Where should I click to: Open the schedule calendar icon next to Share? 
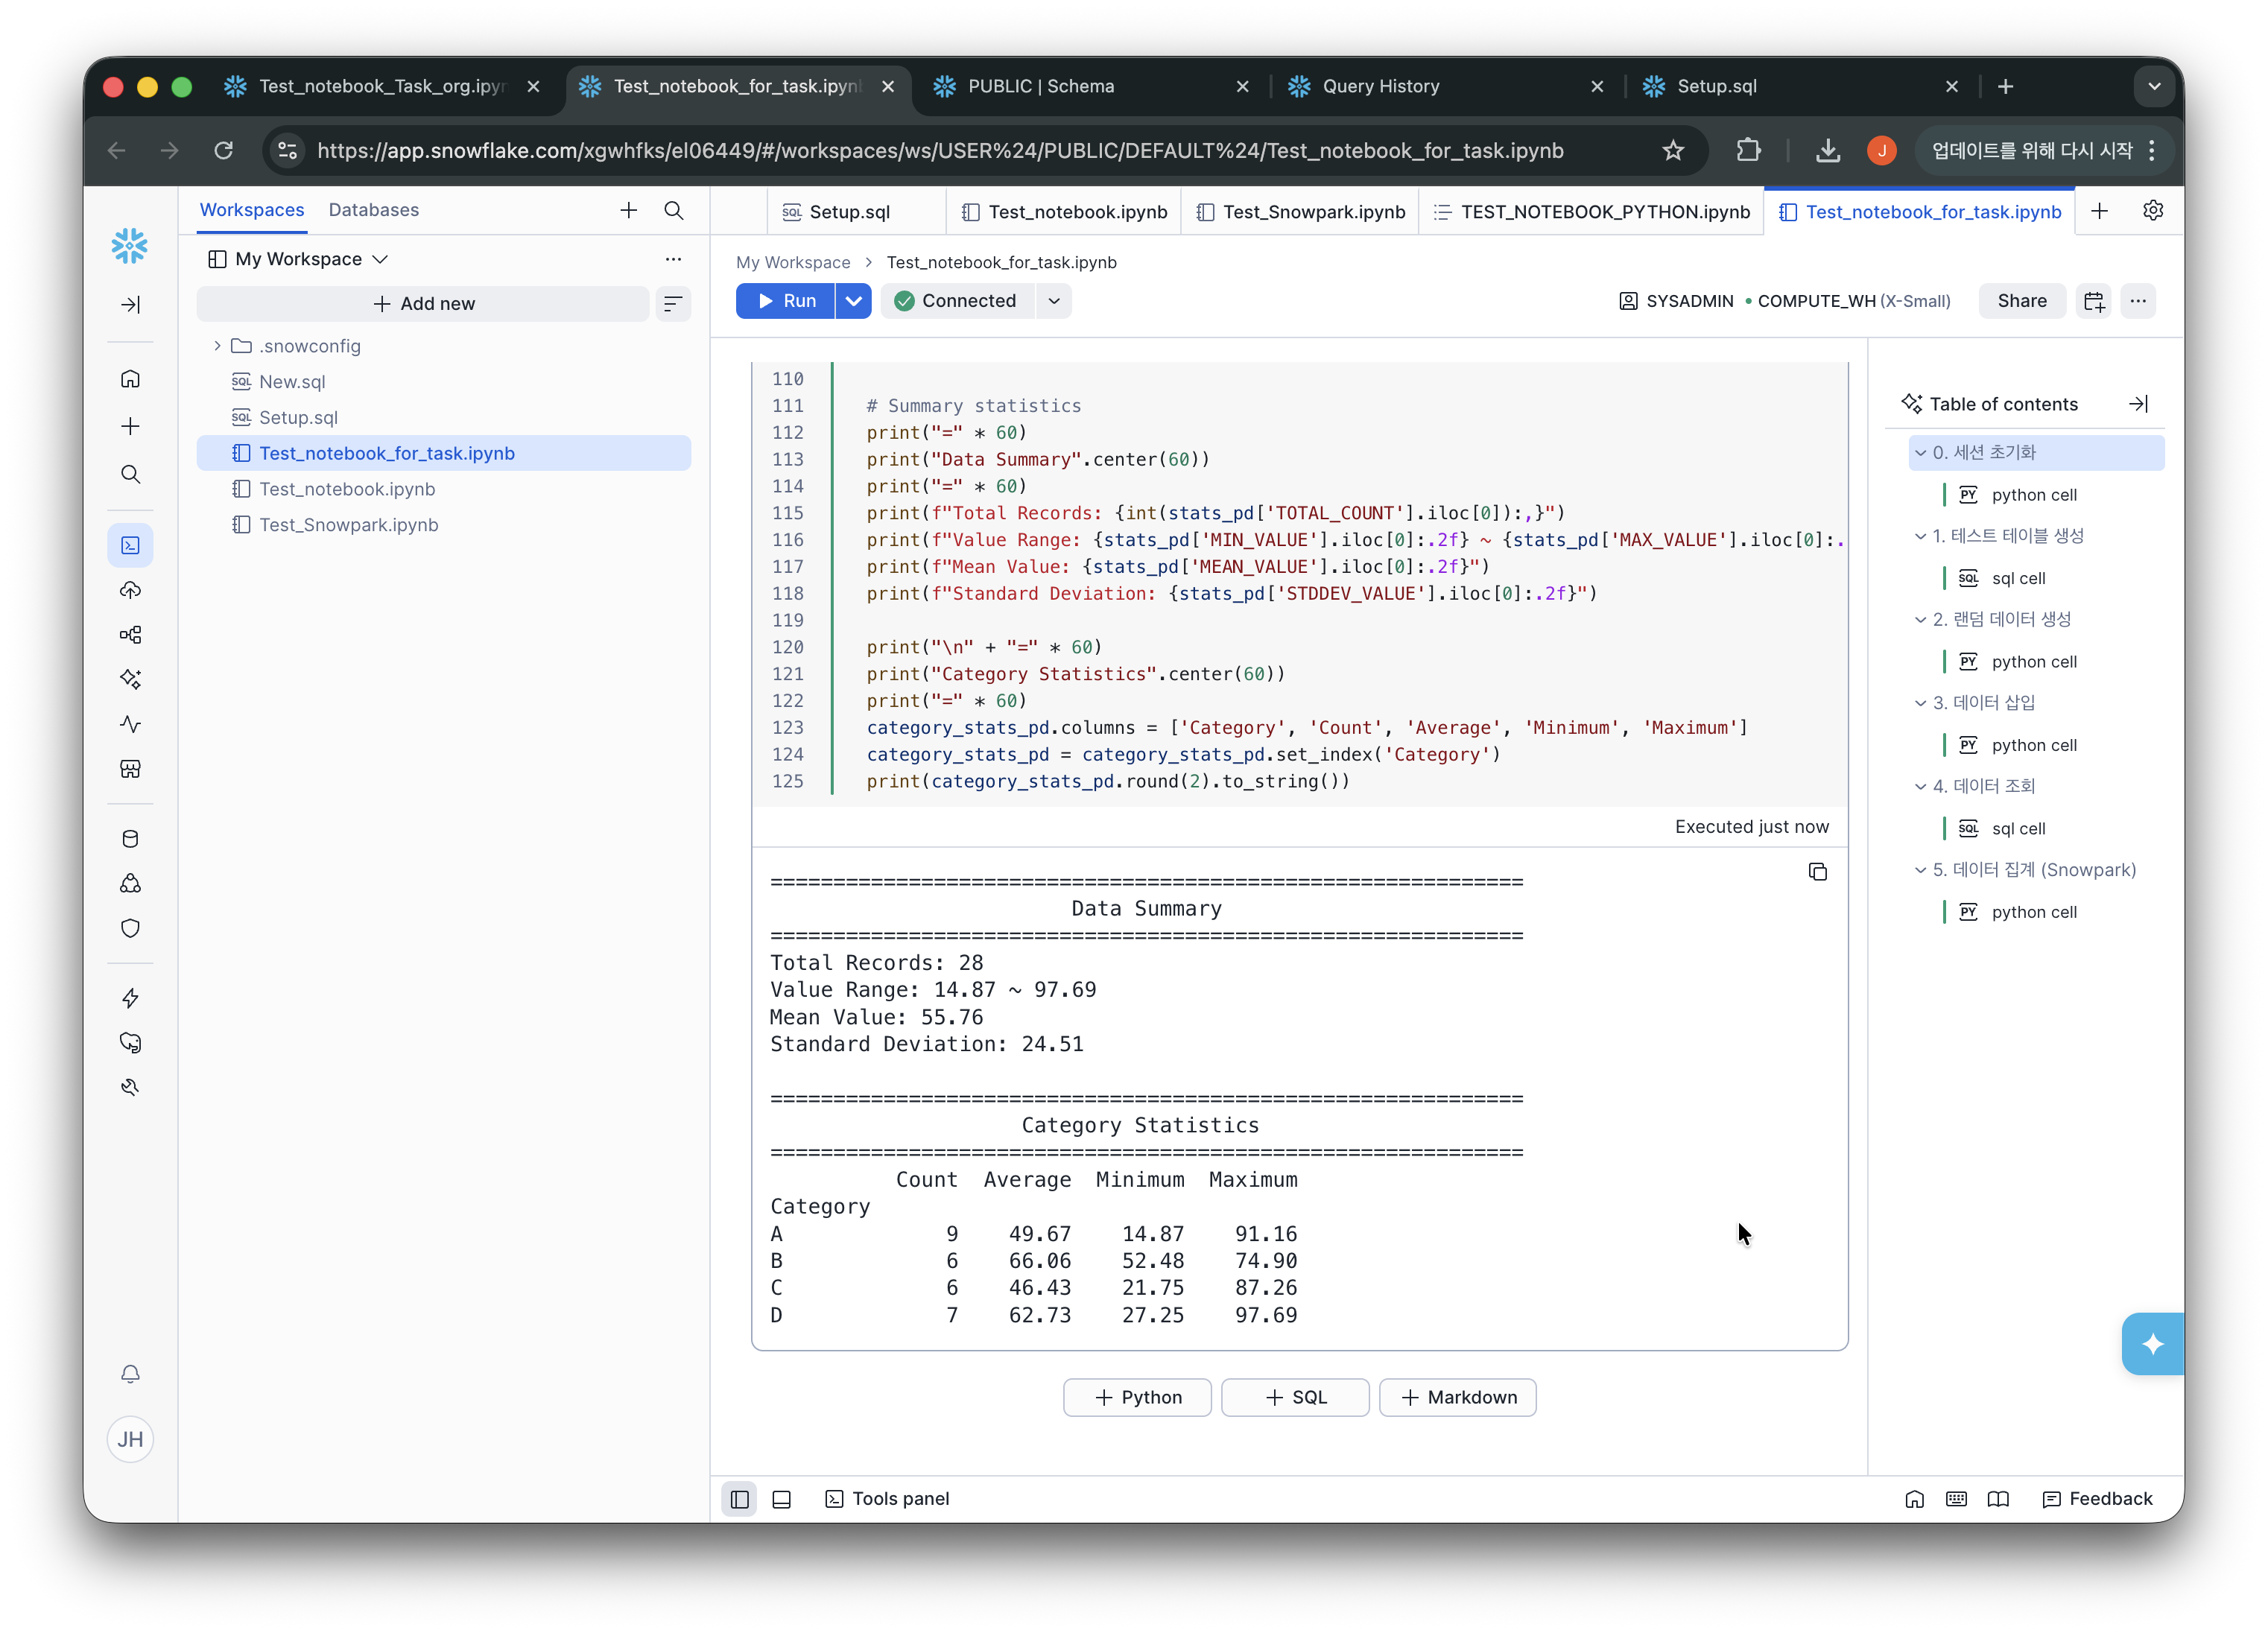pos(2093,301)
